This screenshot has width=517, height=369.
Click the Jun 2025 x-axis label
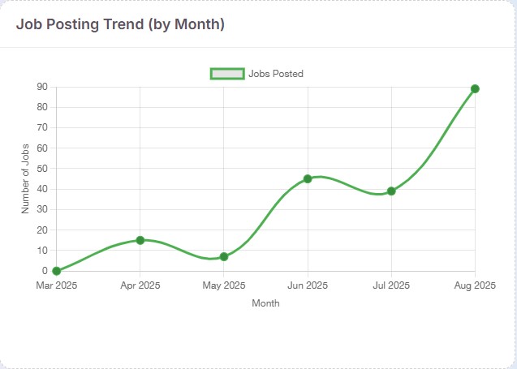(308, 285)
